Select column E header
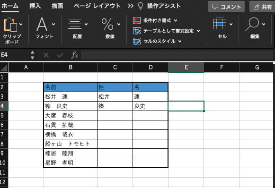This screenshot has width=275, height=188. pos(186,68)
